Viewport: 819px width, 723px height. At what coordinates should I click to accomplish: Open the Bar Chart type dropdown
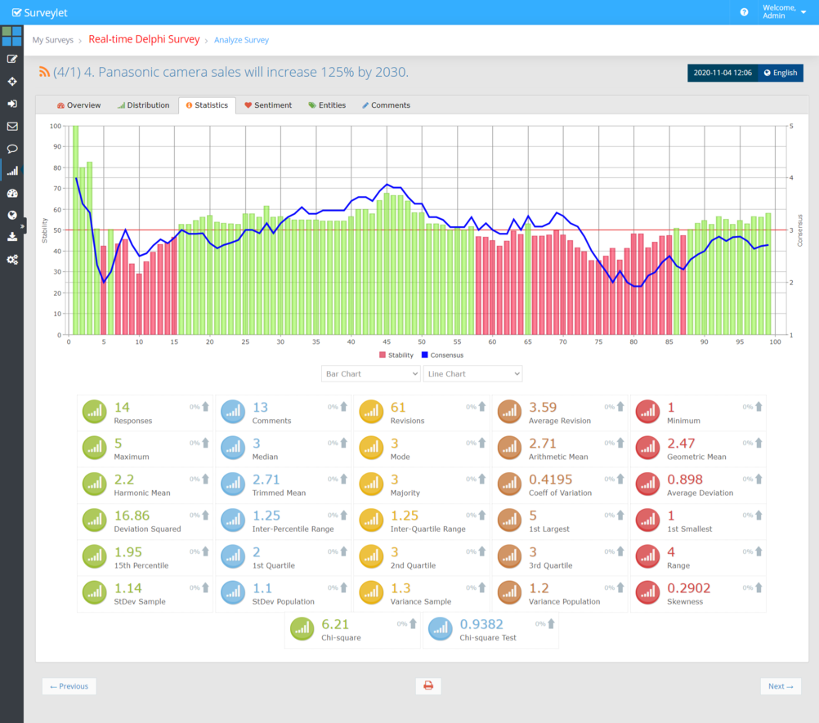click(x=370, y=373)
